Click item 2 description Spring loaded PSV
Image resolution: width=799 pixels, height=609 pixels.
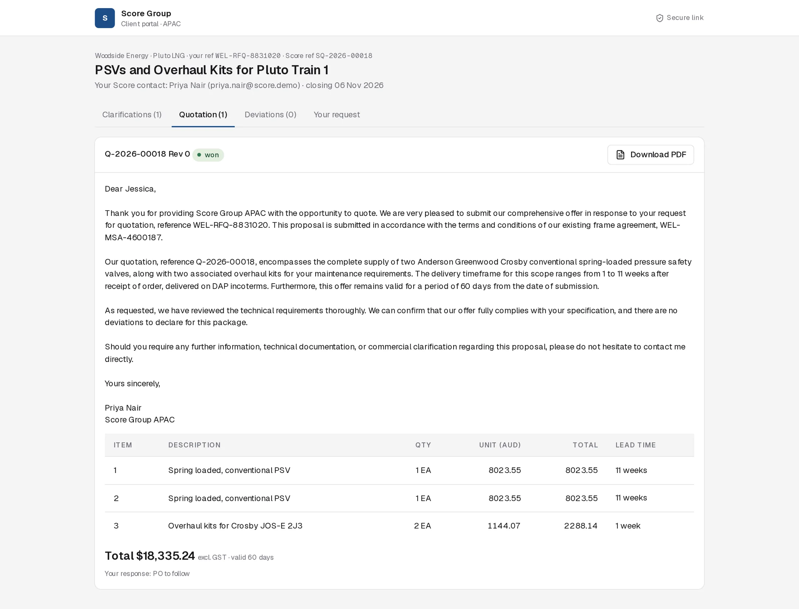pos(229,498)
